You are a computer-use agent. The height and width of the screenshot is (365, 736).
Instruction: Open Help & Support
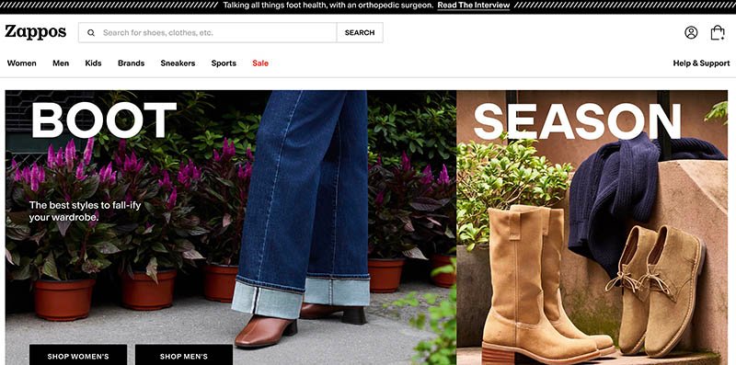(x=701, y=63)
